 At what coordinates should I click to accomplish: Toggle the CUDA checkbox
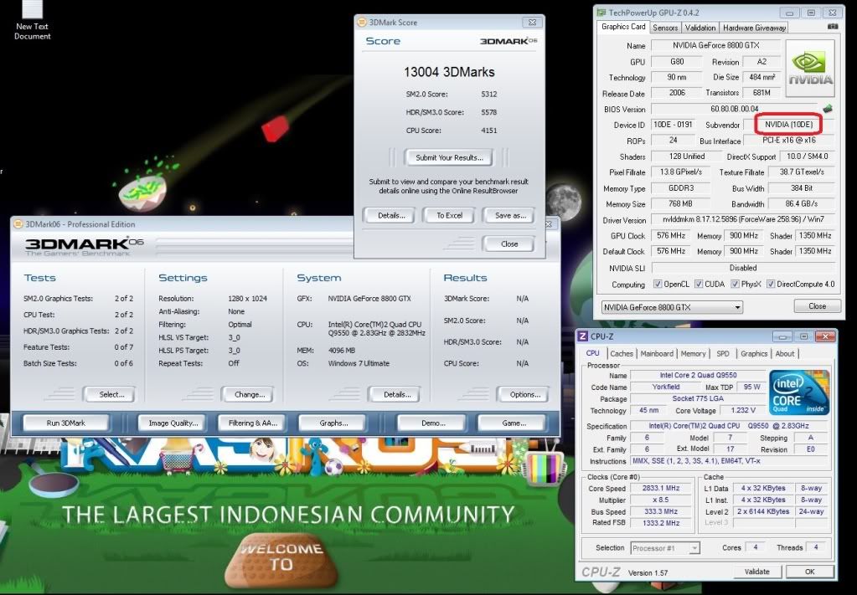pos(699,284)
